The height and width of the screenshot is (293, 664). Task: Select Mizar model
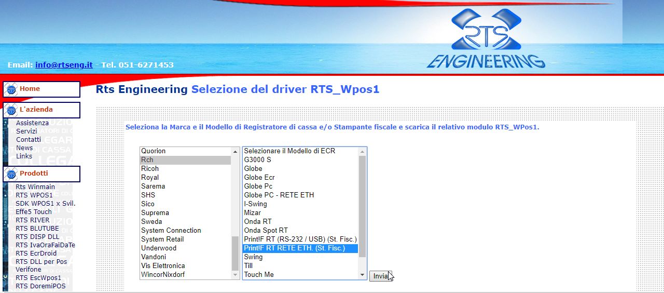pyautogui.click(x=300, y=213)
